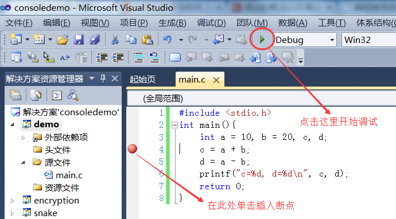Click the Copy icon
This screenshot has width=396, height=219.
coord(131,40)
